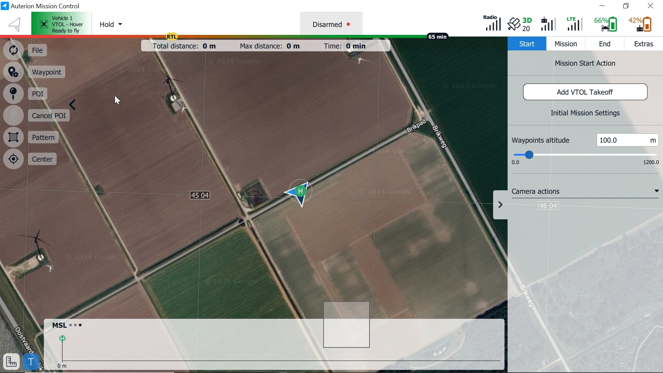Click the paper plane fly view icon
This screenshot has height=373, width=663.
[x=15, y=24]
